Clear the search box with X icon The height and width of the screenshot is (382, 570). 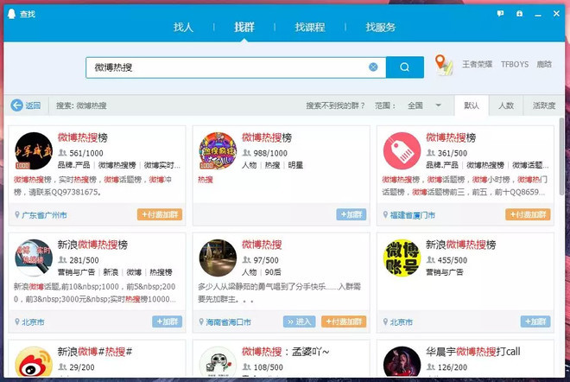(x=373, y=67)
